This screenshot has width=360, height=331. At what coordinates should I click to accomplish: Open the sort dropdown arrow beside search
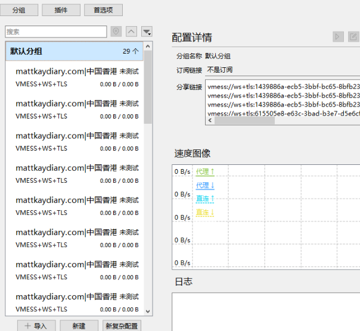pyautogui.click(x=147, y=32)
